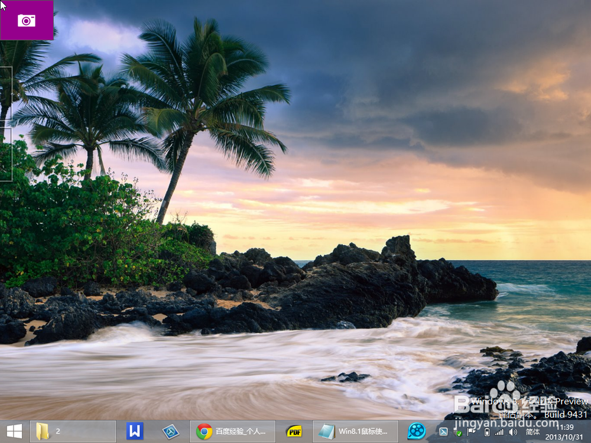Click the Safely Remove Hardware tray icon

point(456,432)
